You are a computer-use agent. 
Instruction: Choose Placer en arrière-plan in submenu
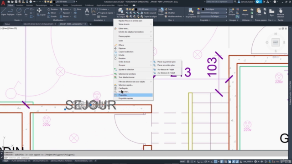(x=167, y=65)
